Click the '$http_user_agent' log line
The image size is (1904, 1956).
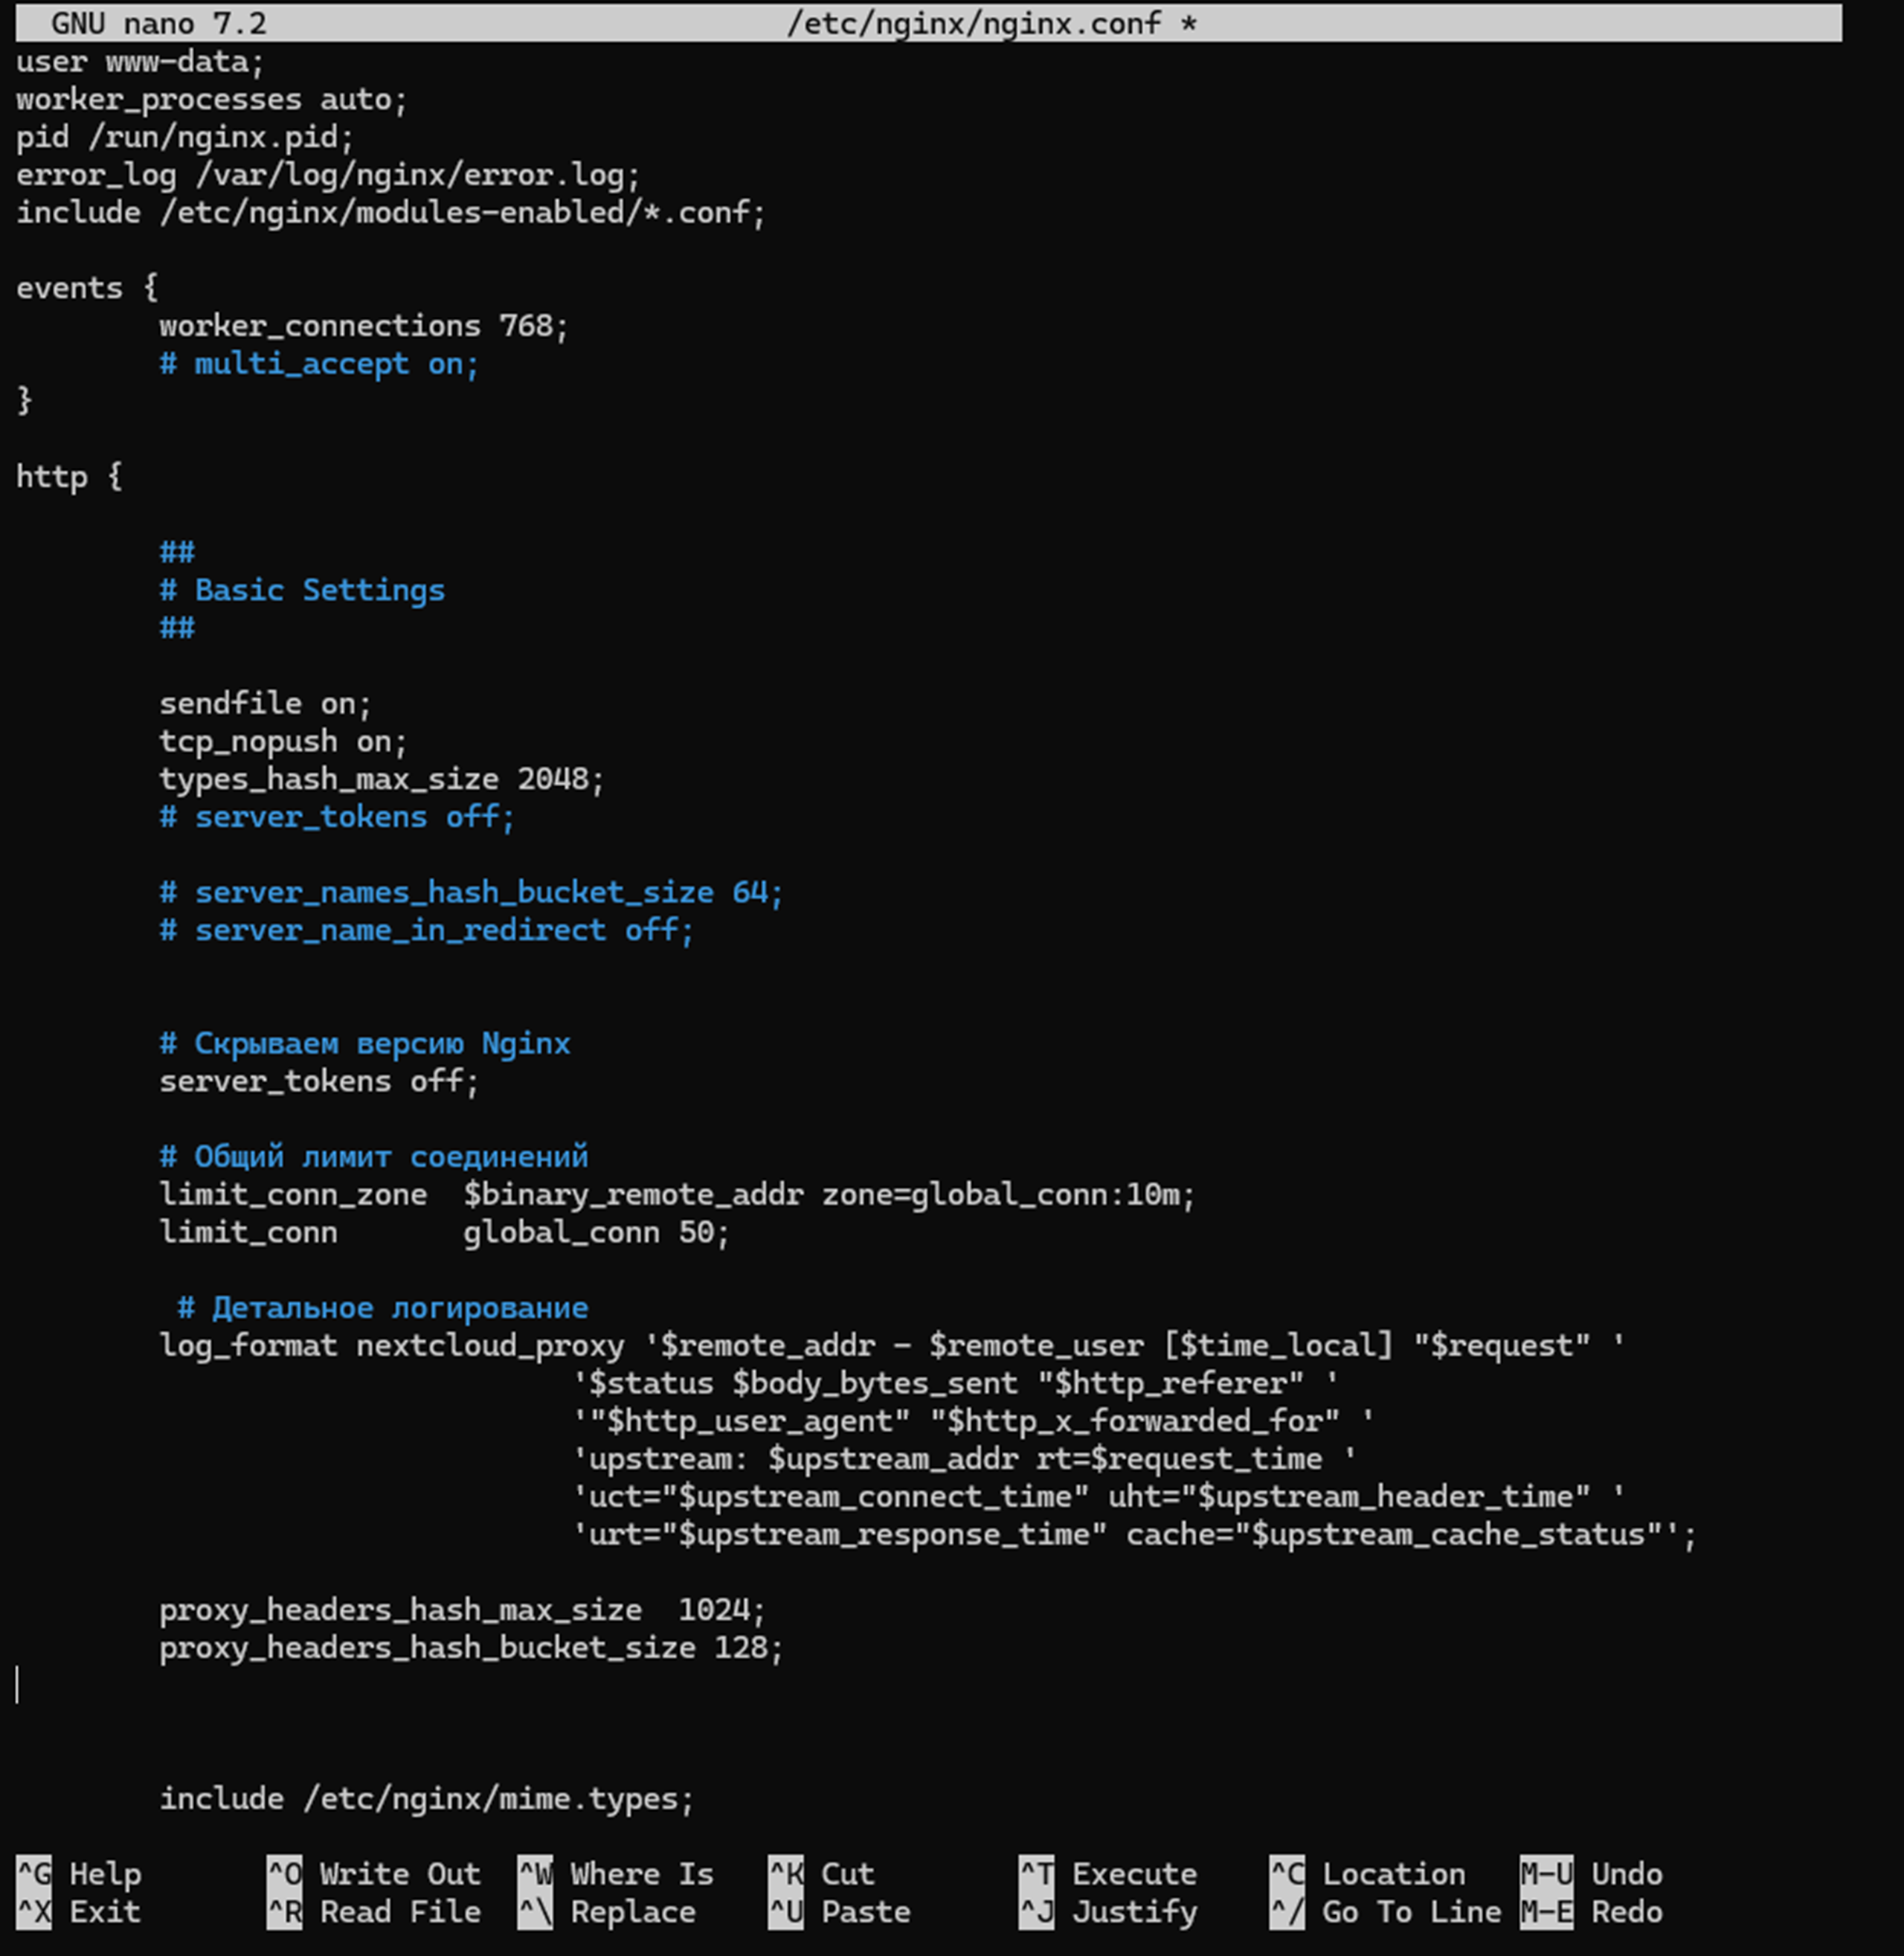pyautogui.click(x=973, y=1421)
